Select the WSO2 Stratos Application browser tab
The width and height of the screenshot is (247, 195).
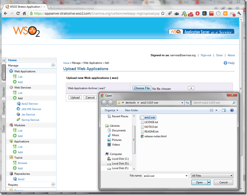[26, 7]
